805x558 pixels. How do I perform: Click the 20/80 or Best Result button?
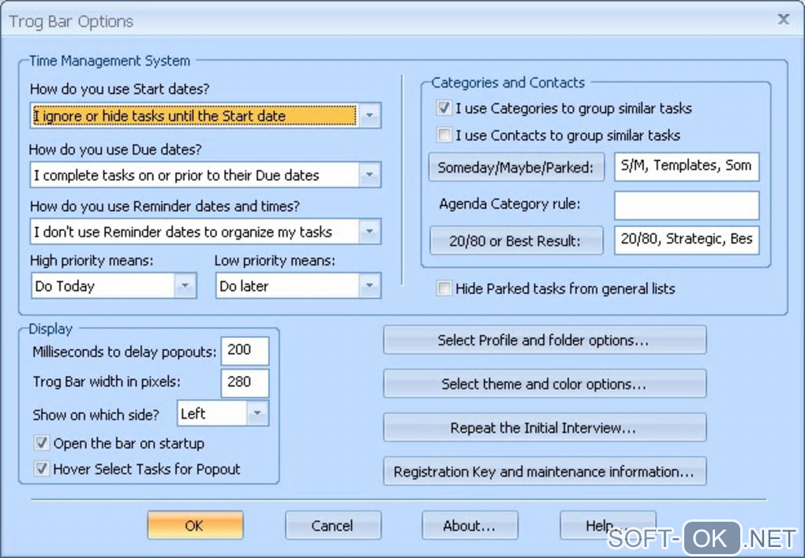tap(516, 240)
